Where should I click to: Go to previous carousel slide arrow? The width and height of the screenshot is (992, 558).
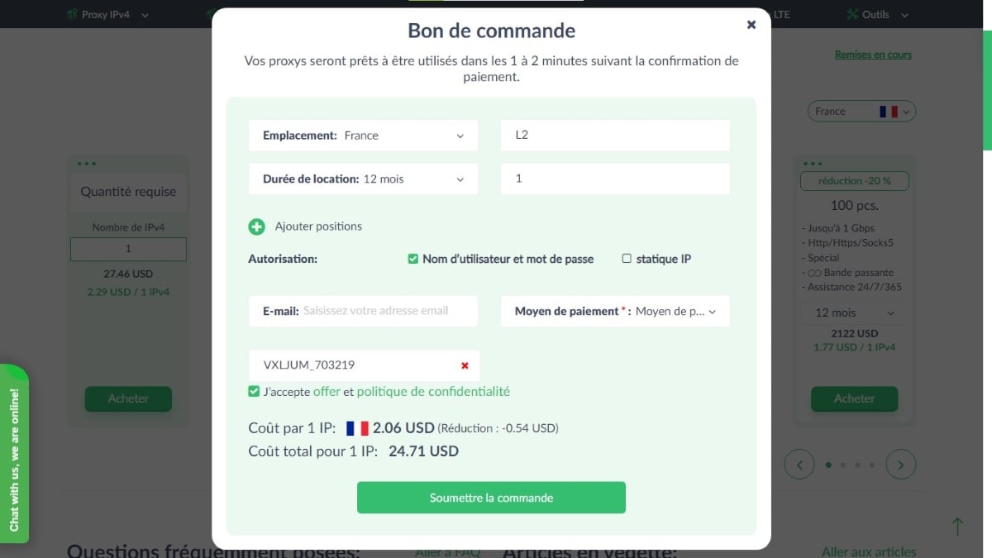click(x=799, y=465)
